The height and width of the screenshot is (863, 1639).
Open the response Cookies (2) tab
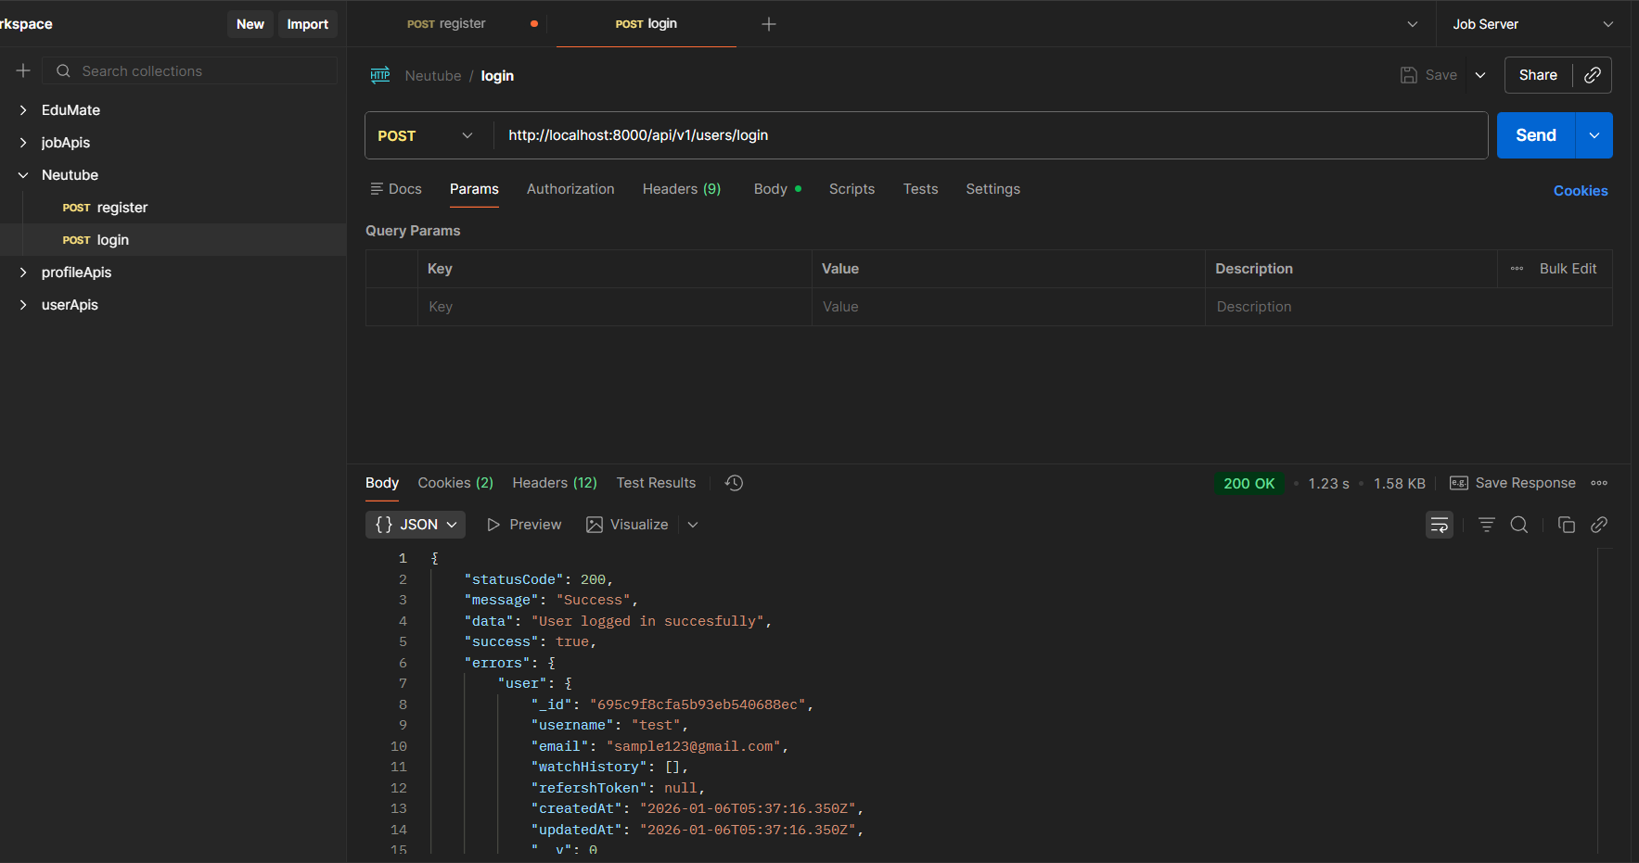pos(455,483)
